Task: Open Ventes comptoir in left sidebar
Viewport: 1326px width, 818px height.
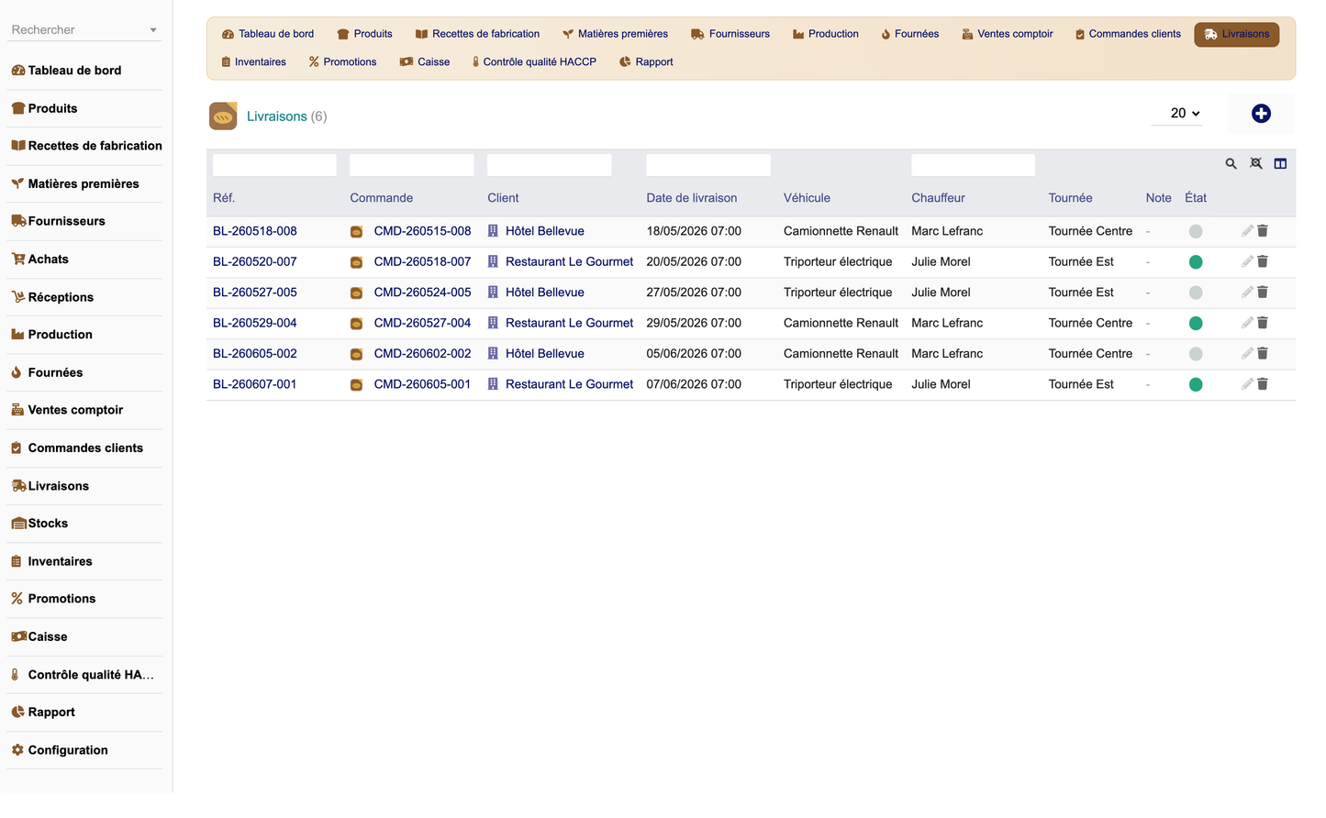Action: click(84, 410)
